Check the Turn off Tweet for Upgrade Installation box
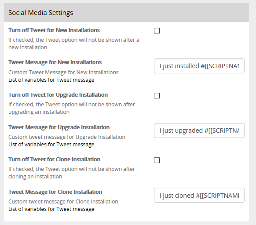 157,95
